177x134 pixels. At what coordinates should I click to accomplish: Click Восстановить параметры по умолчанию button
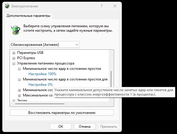[62, 113]
